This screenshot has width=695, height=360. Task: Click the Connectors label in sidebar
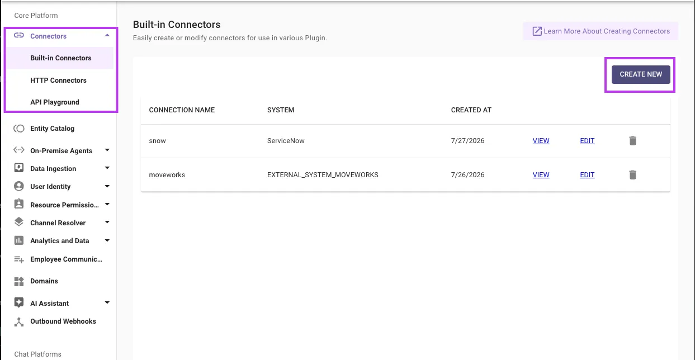(x=48, y=36)
